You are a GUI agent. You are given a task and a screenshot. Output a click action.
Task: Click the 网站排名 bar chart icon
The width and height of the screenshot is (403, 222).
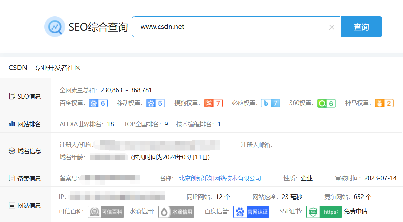pyautogui.click(x=12, y=124)
